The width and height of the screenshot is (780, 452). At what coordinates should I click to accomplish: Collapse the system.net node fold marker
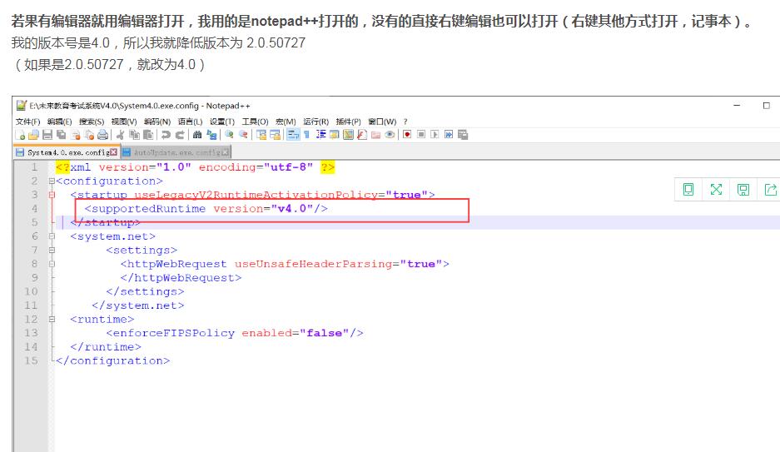click(x=52, y=236)
